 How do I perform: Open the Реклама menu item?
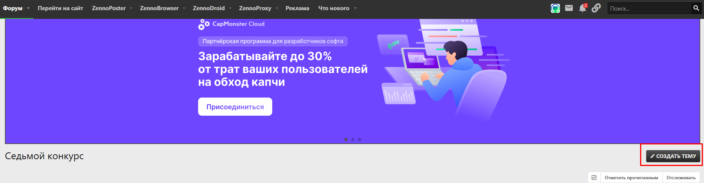tap(297, 8)
